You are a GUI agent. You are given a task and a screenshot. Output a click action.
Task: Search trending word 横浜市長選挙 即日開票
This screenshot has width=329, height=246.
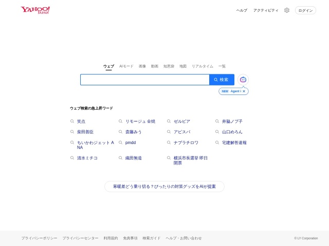click(191, 160)
